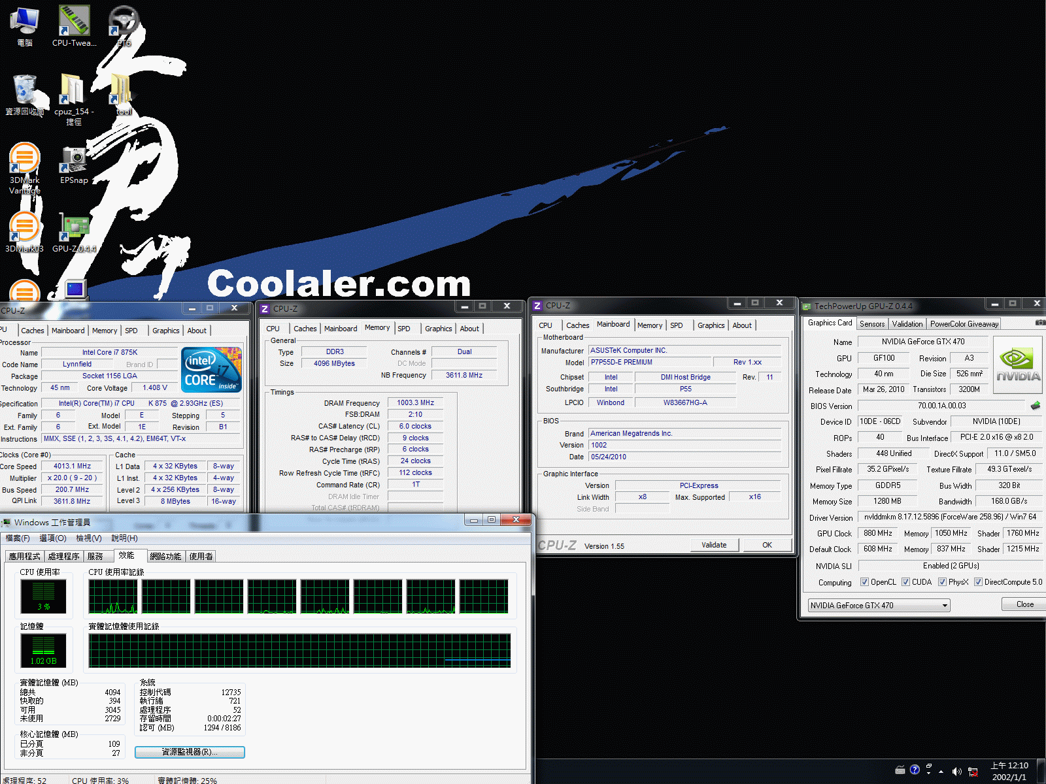
Task: Click the GPU-Z title bar icon
Action: pos(807,306)
